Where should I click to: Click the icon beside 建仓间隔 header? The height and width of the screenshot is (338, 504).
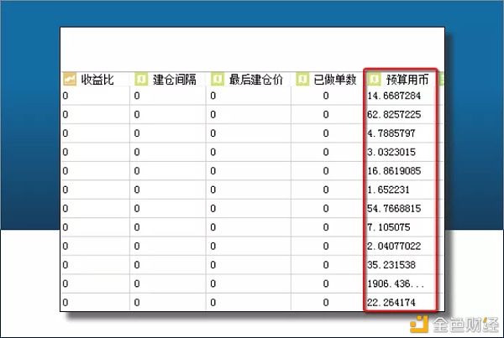140,80
